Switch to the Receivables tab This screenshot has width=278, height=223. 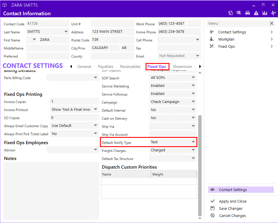coord(130,66)
